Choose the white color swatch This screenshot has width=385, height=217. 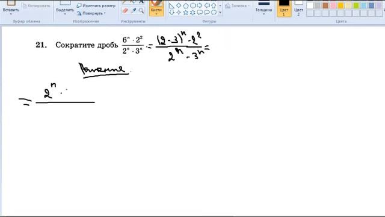[x=310, y=5]
